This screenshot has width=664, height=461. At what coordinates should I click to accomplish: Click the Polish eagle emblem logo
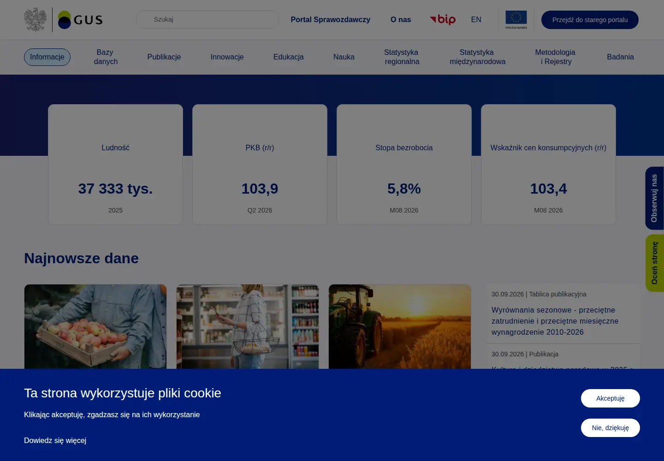[36, 20]
